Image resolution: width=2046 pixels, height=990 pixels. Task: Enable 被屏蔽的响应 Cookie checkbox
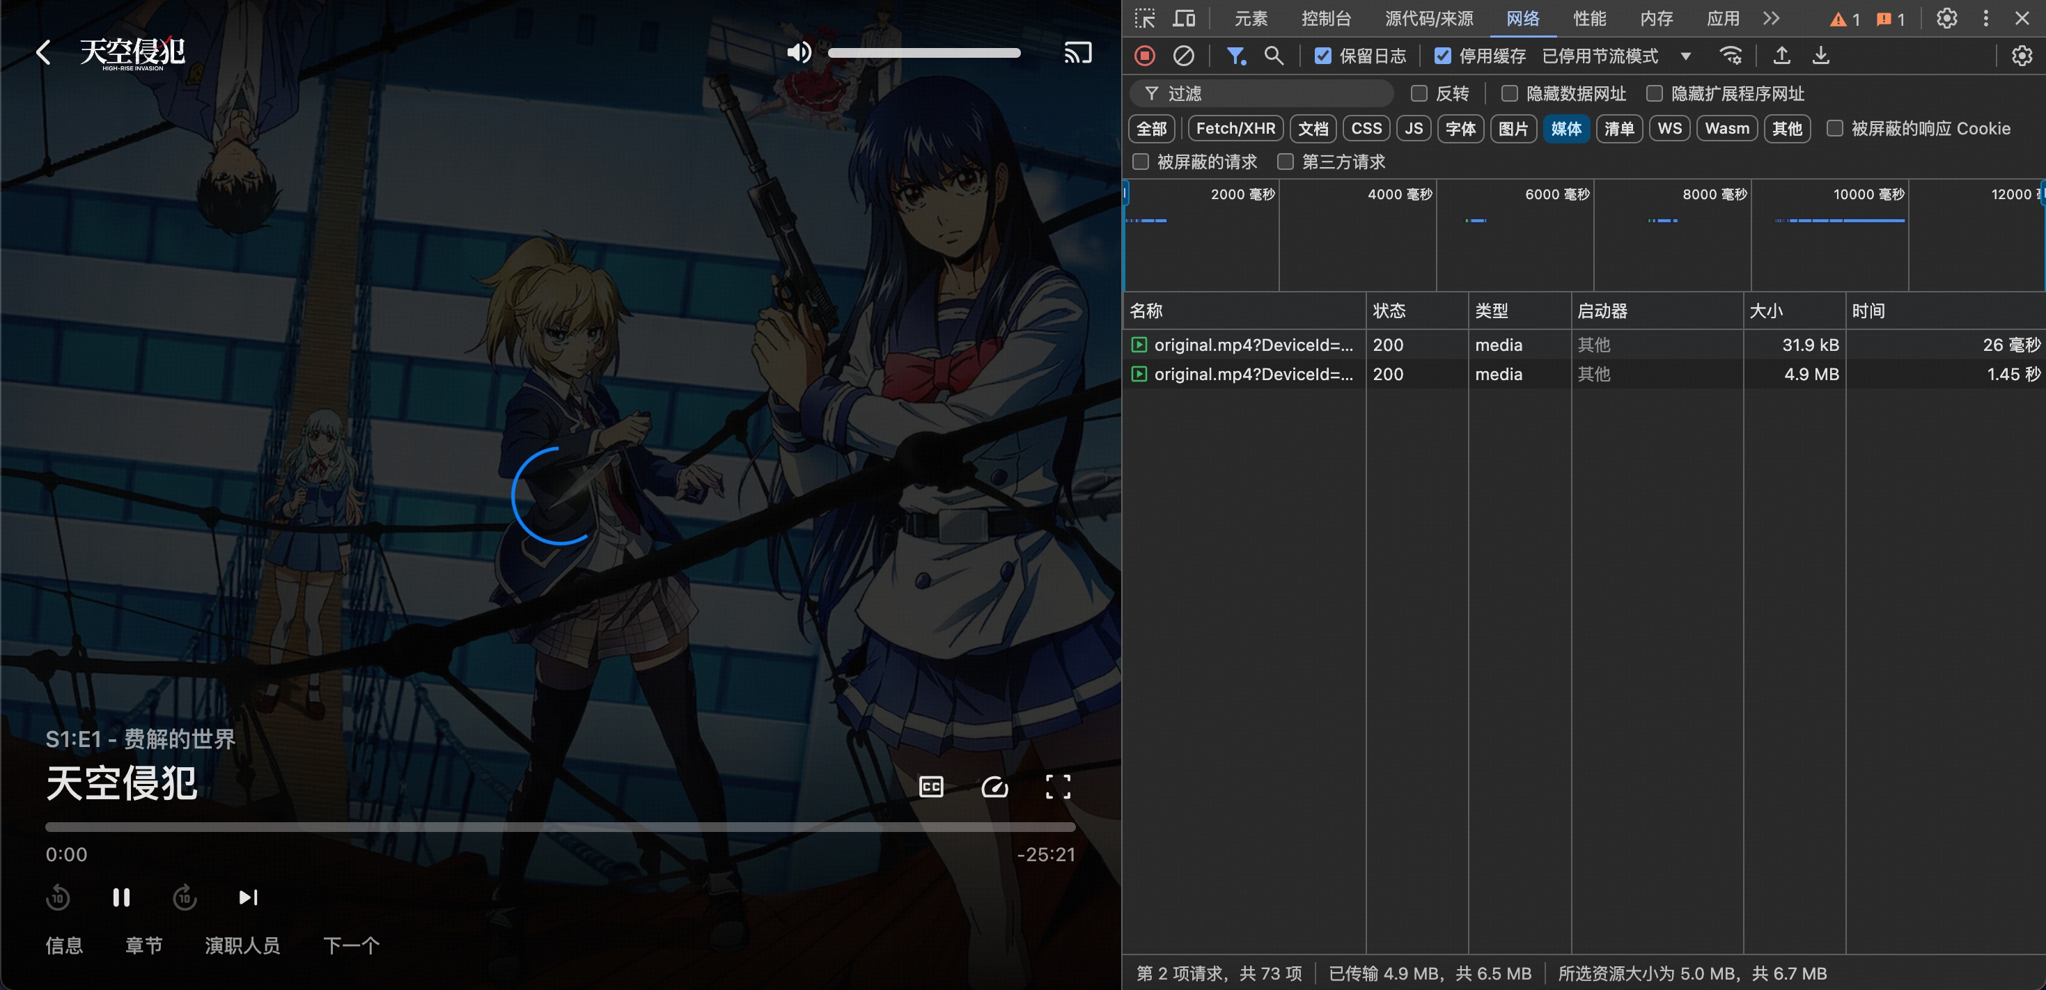(1835, 129)
